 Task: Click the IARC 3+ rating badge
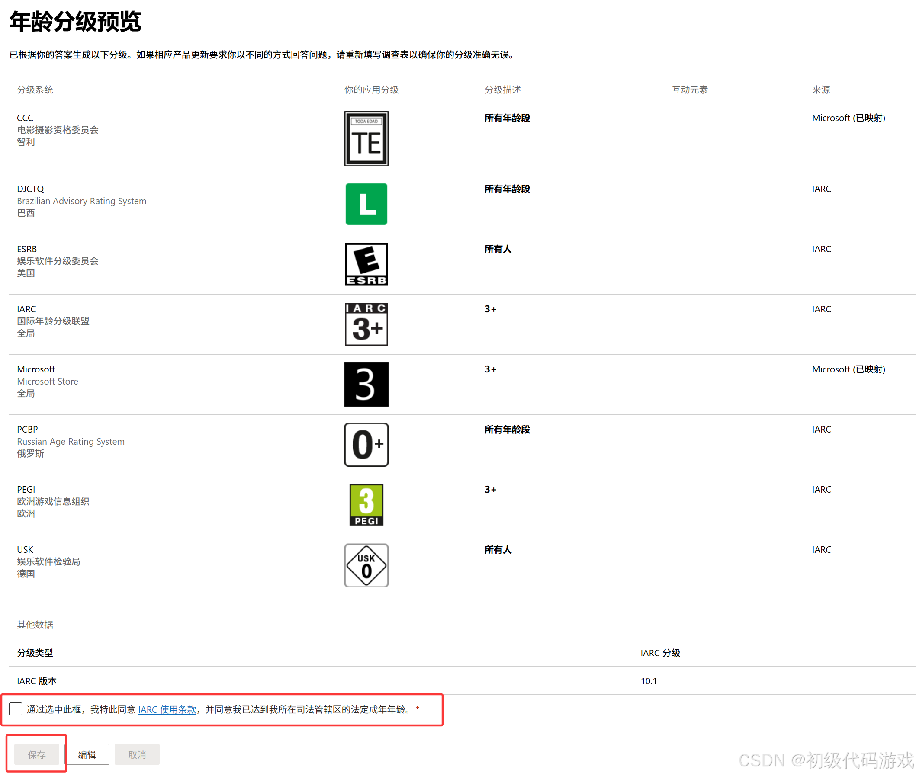tap(366, 324)
